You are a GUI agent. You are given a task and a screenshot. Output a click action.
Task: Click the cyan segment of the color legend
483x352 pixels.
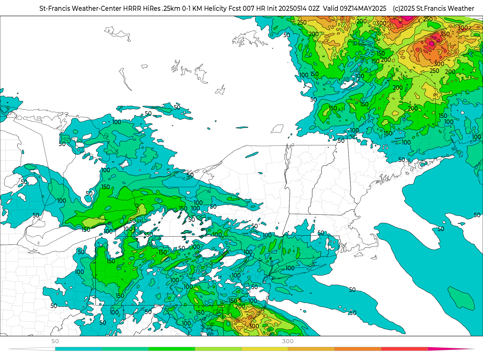(x=78, y=349)
